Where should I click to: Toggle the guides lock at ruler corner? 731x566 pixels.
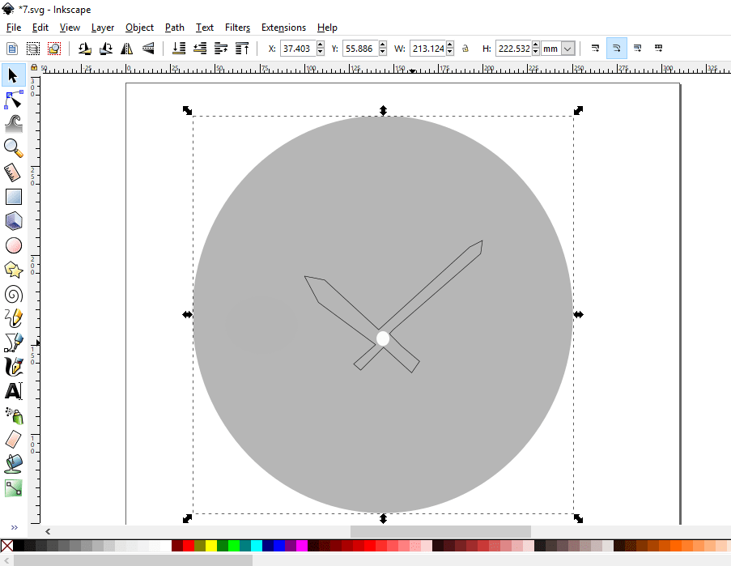click(34, 67)
